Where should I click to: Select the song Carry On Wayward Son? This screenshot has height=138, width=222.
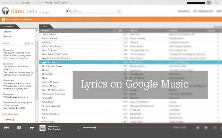point(53,90)
